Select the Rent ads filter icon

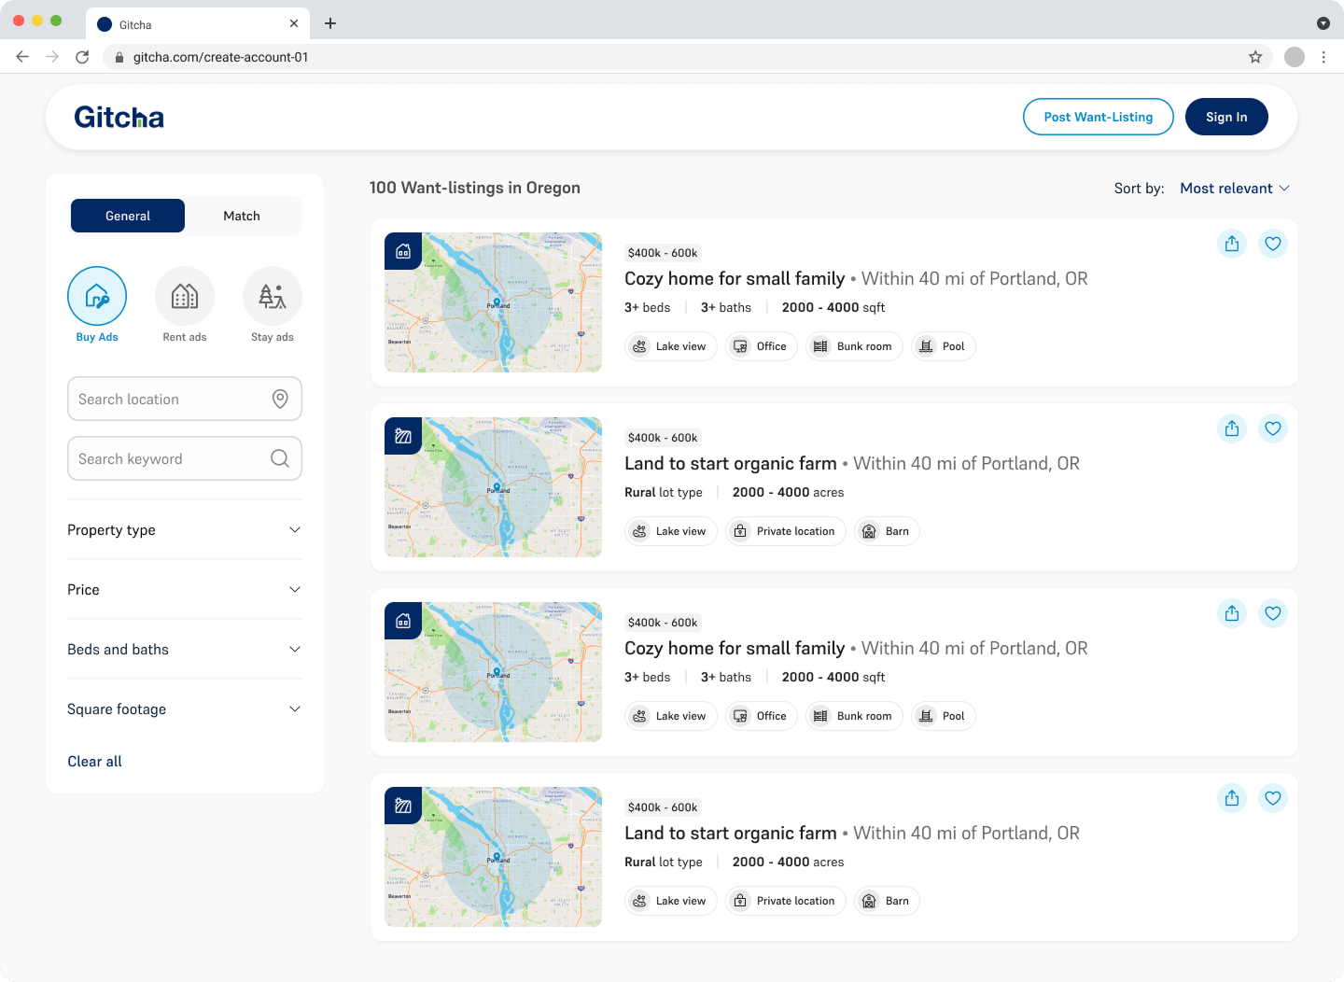(x=184, y=295)
